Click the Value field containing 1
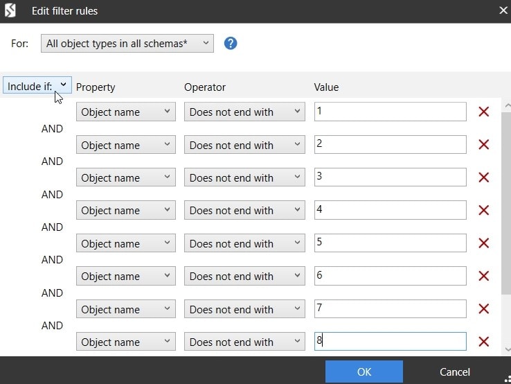 click(390, 112)
